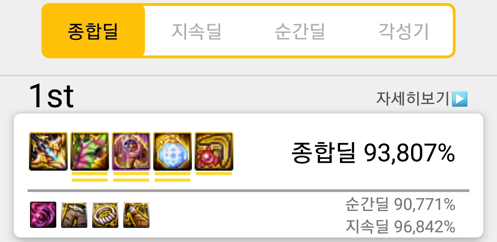Select the 종합딜 tab
497x242 pixels.
(x=93, y=31)
